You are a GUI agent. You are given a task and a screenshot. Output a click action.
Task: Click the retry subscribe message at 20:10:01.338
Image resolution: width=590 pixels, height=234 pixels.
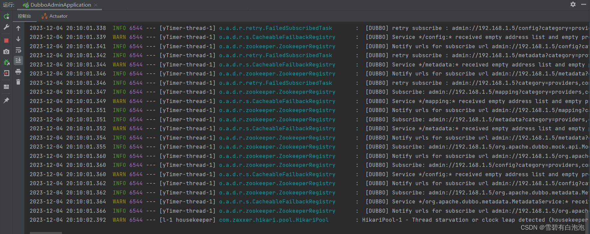(477, 28)
